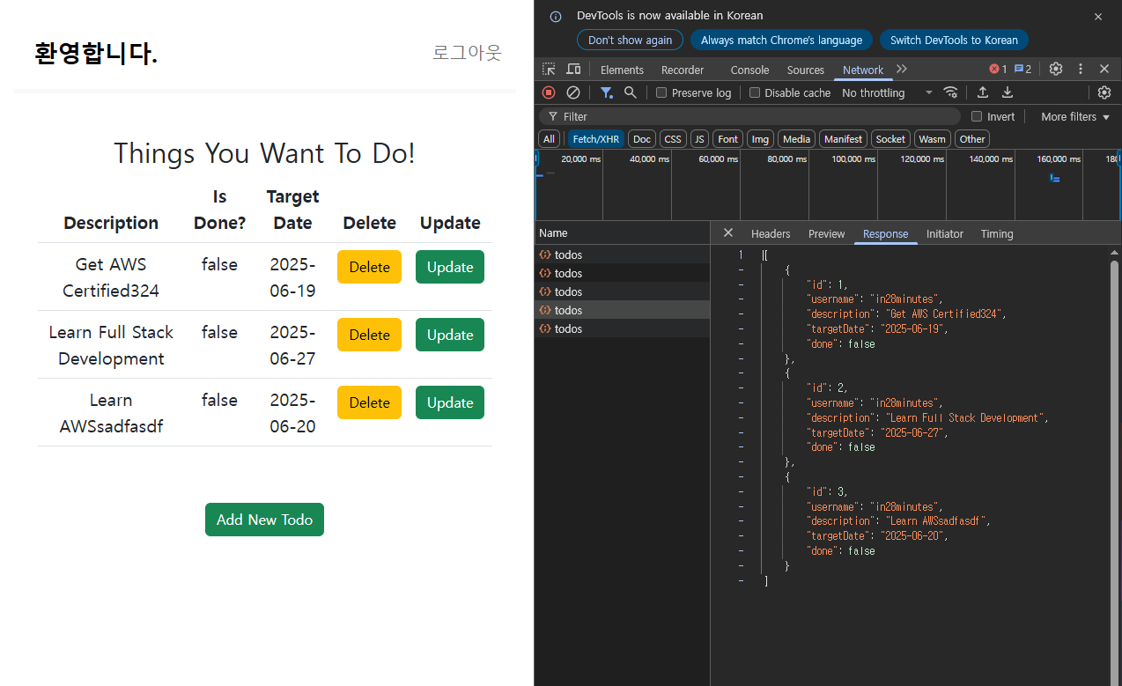Check the Invert filter checkbox

[977, 116]
